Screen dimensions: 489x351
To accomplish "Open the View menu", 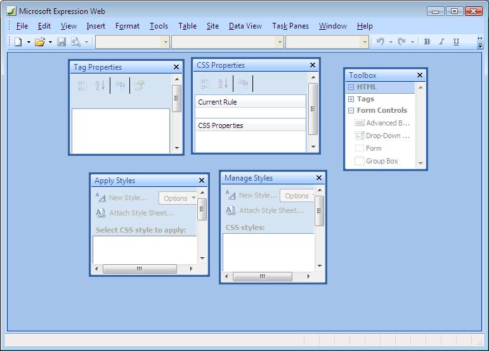I will point(68,26).
